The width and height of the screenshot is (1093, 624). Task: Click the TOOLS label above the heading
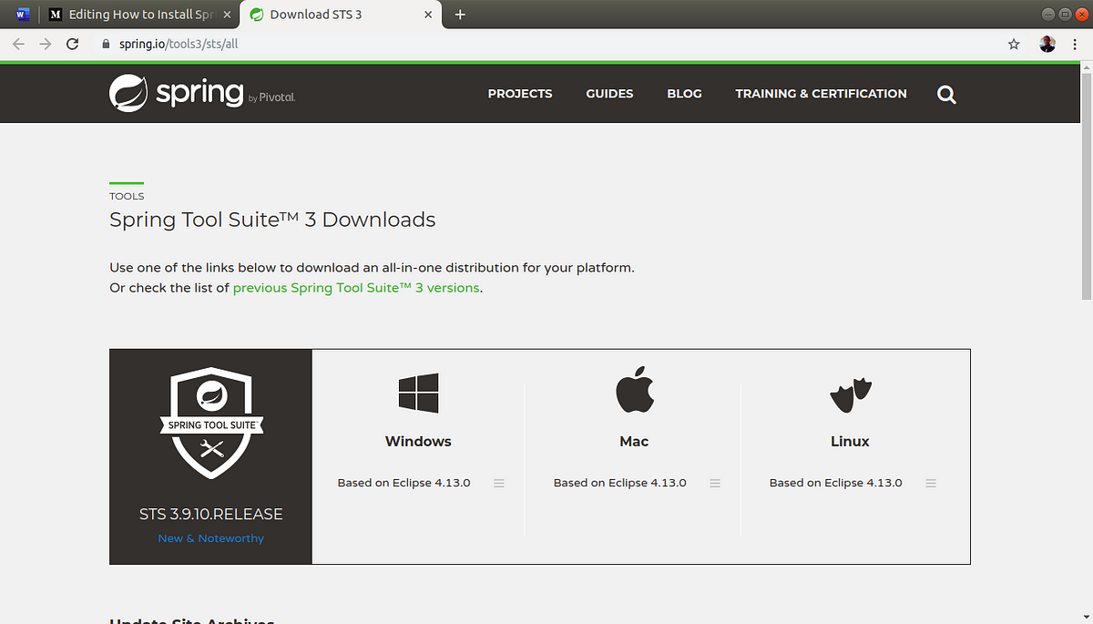click(x=127, y=196)
